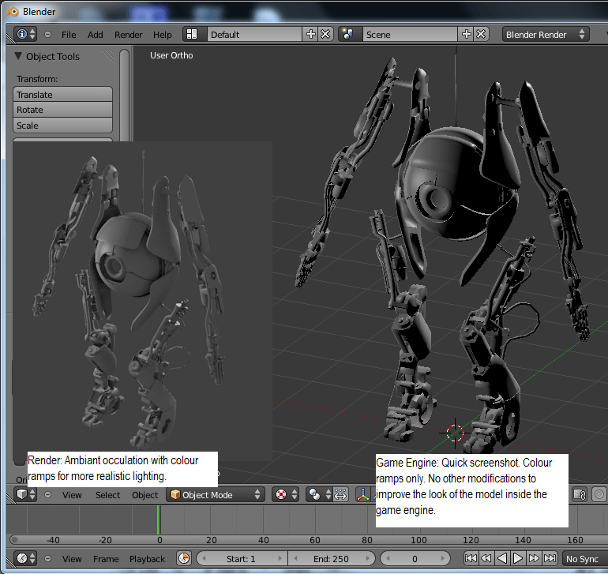Click the info editor type icon
The width and height of the screenshot is (608, 574).
tap(22, 34)
